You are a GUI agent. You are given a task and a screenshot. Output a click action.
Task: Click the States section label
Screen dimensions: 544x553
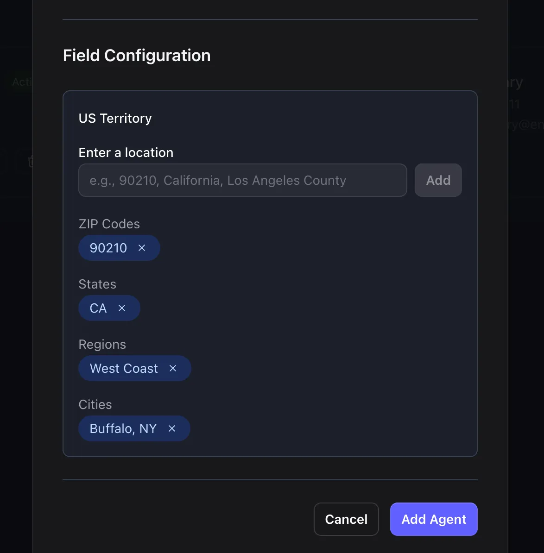coord(97,284)
